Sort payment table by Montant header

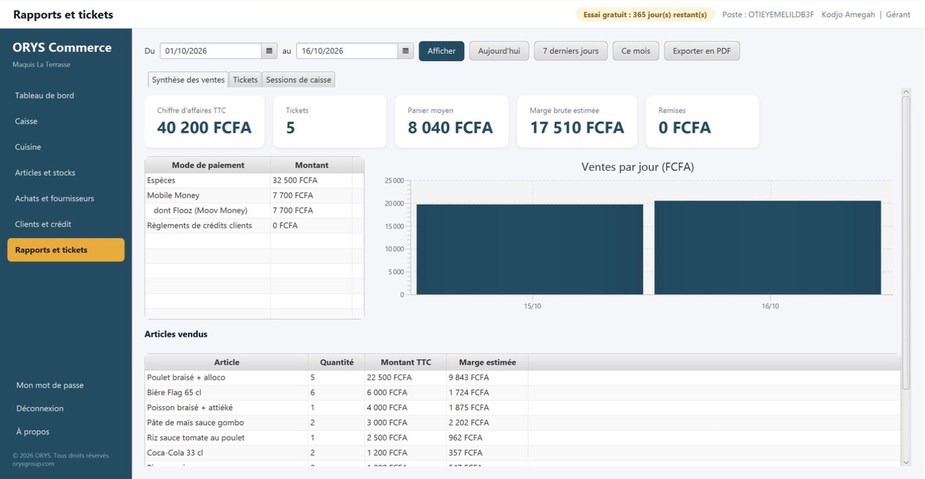312,165
